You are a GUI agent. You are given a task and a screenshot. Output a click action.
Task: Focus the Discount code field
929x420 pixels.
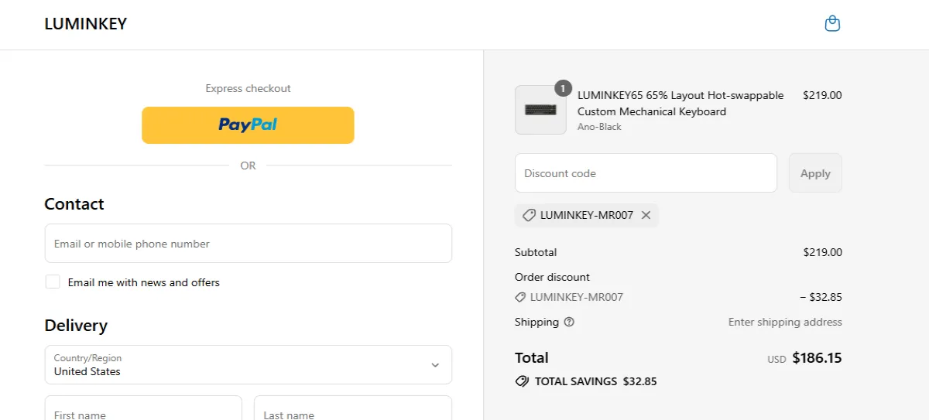(646, 173)
